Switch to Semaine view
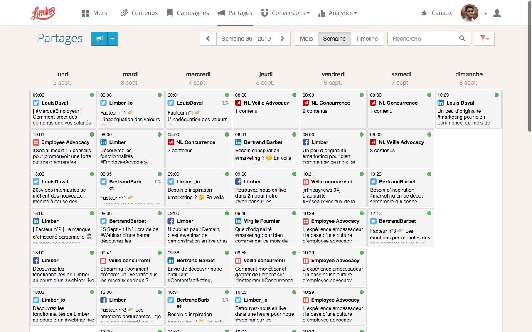Screen dimensions: 532x332 334,39
